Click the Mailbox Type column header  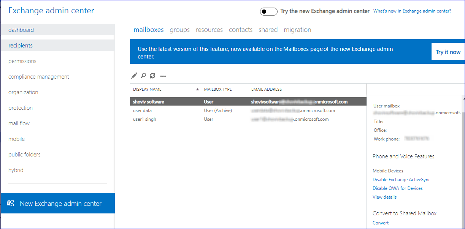click(218, 89)
